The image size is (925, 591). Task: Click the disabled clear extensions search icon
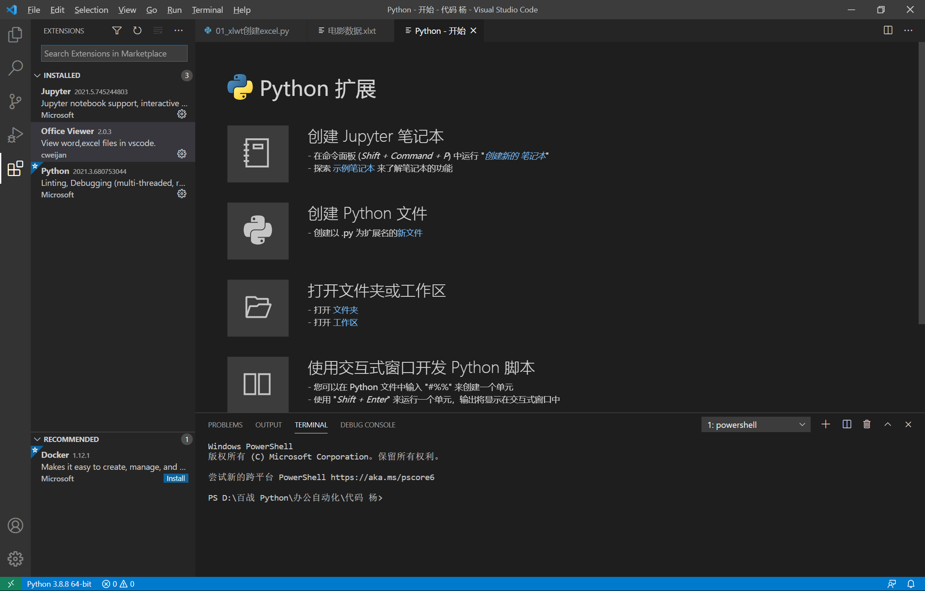tap(158, 30)
